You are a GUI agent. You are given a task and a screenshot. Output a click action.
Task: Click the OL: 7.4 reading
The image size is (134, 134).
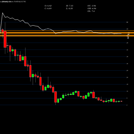91,11
